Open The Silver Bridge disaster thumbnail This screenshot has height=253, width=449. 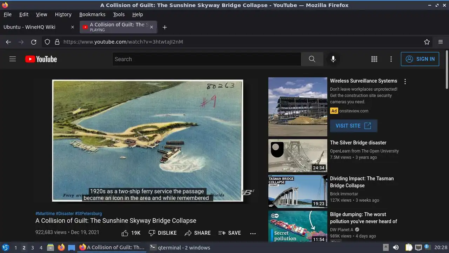coord(297,156)
